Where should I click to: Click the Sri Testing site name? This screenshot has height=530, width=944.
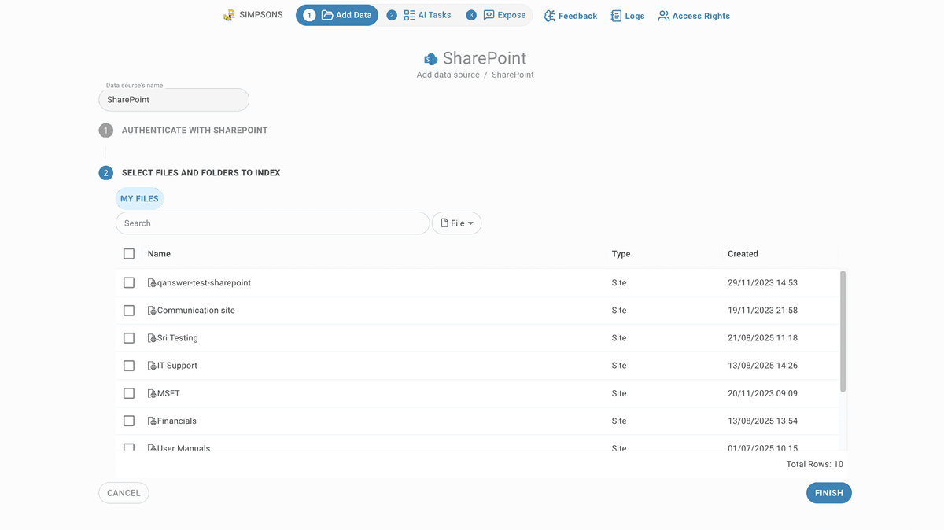(178, 338)
